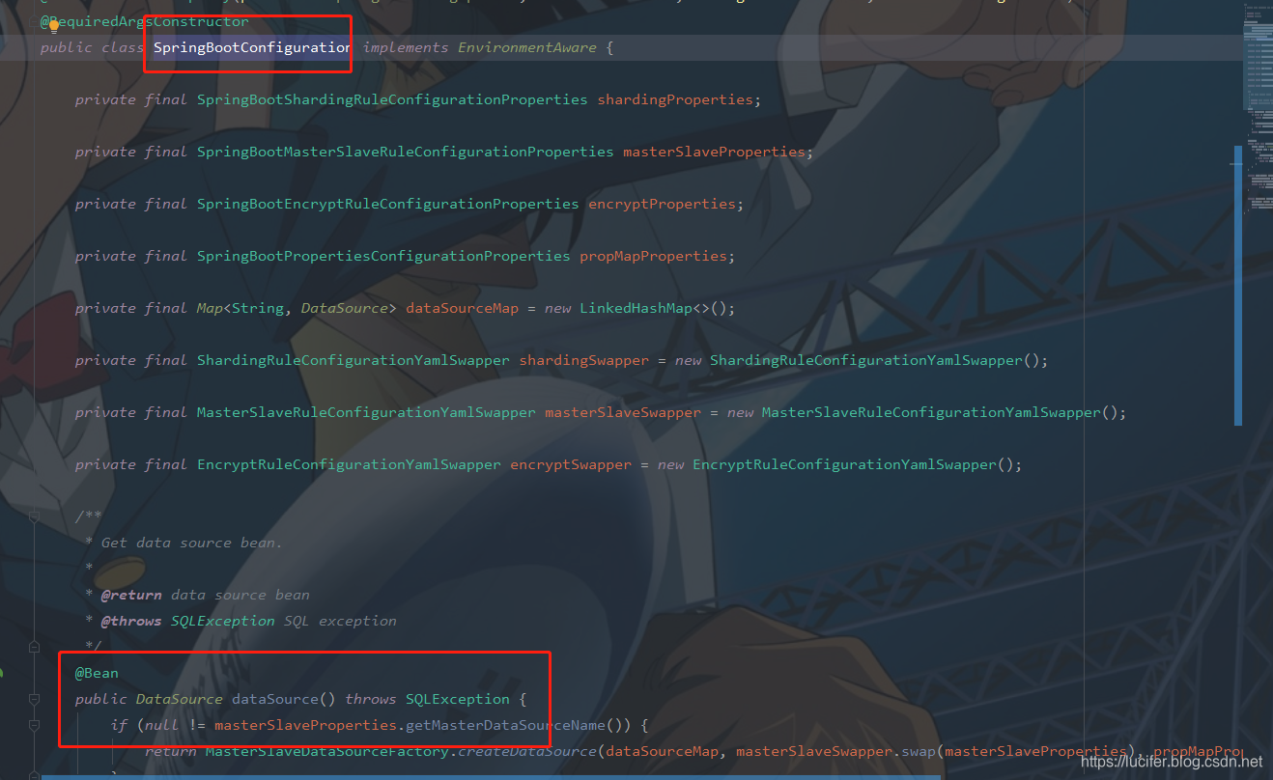Viewport: 1273px width, 780px height.
Task: Click SpringBootEncryptRuleConfigurationProperties type
Action: [x=388, y=204]
